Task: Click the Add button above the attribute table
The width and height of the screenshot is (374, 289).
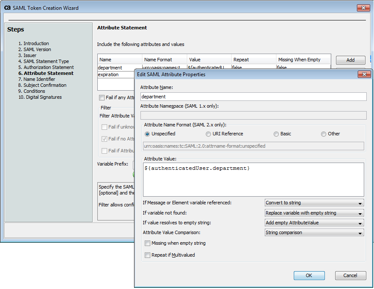Action: click(350, 60)
